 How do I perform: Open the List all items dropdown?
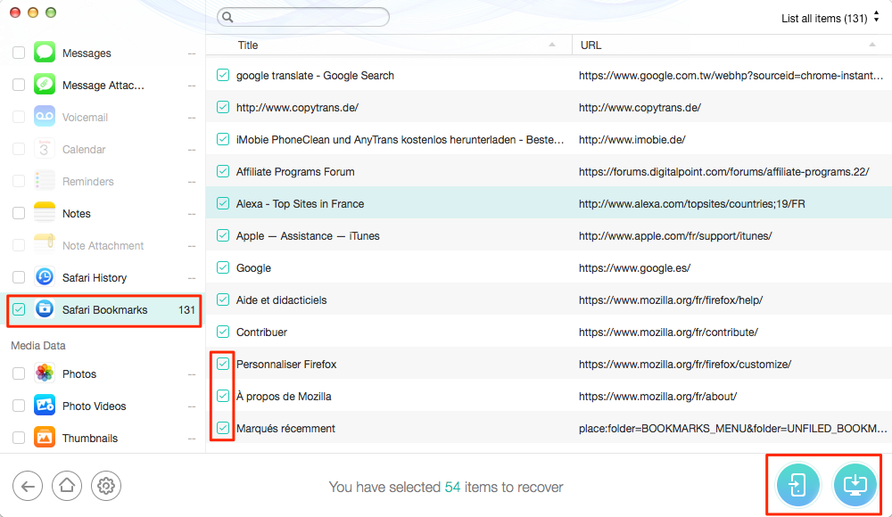[x=830, y=18]
